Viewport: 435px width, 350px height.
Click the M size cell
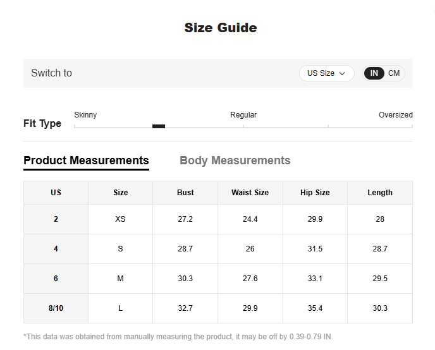pos(120,279)
